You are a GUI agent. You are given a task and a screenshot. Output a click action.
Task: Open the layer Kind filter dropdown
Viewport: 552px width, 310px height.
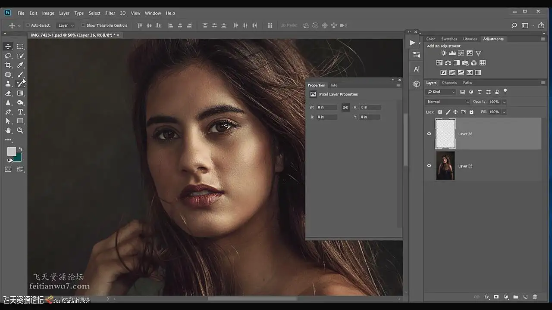[441, 92]
